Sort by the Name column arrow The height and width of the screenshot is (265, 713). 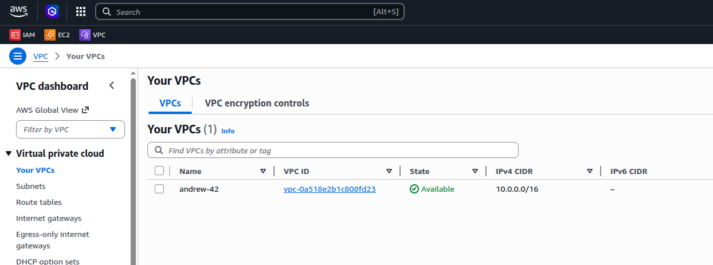coord(263,171)
